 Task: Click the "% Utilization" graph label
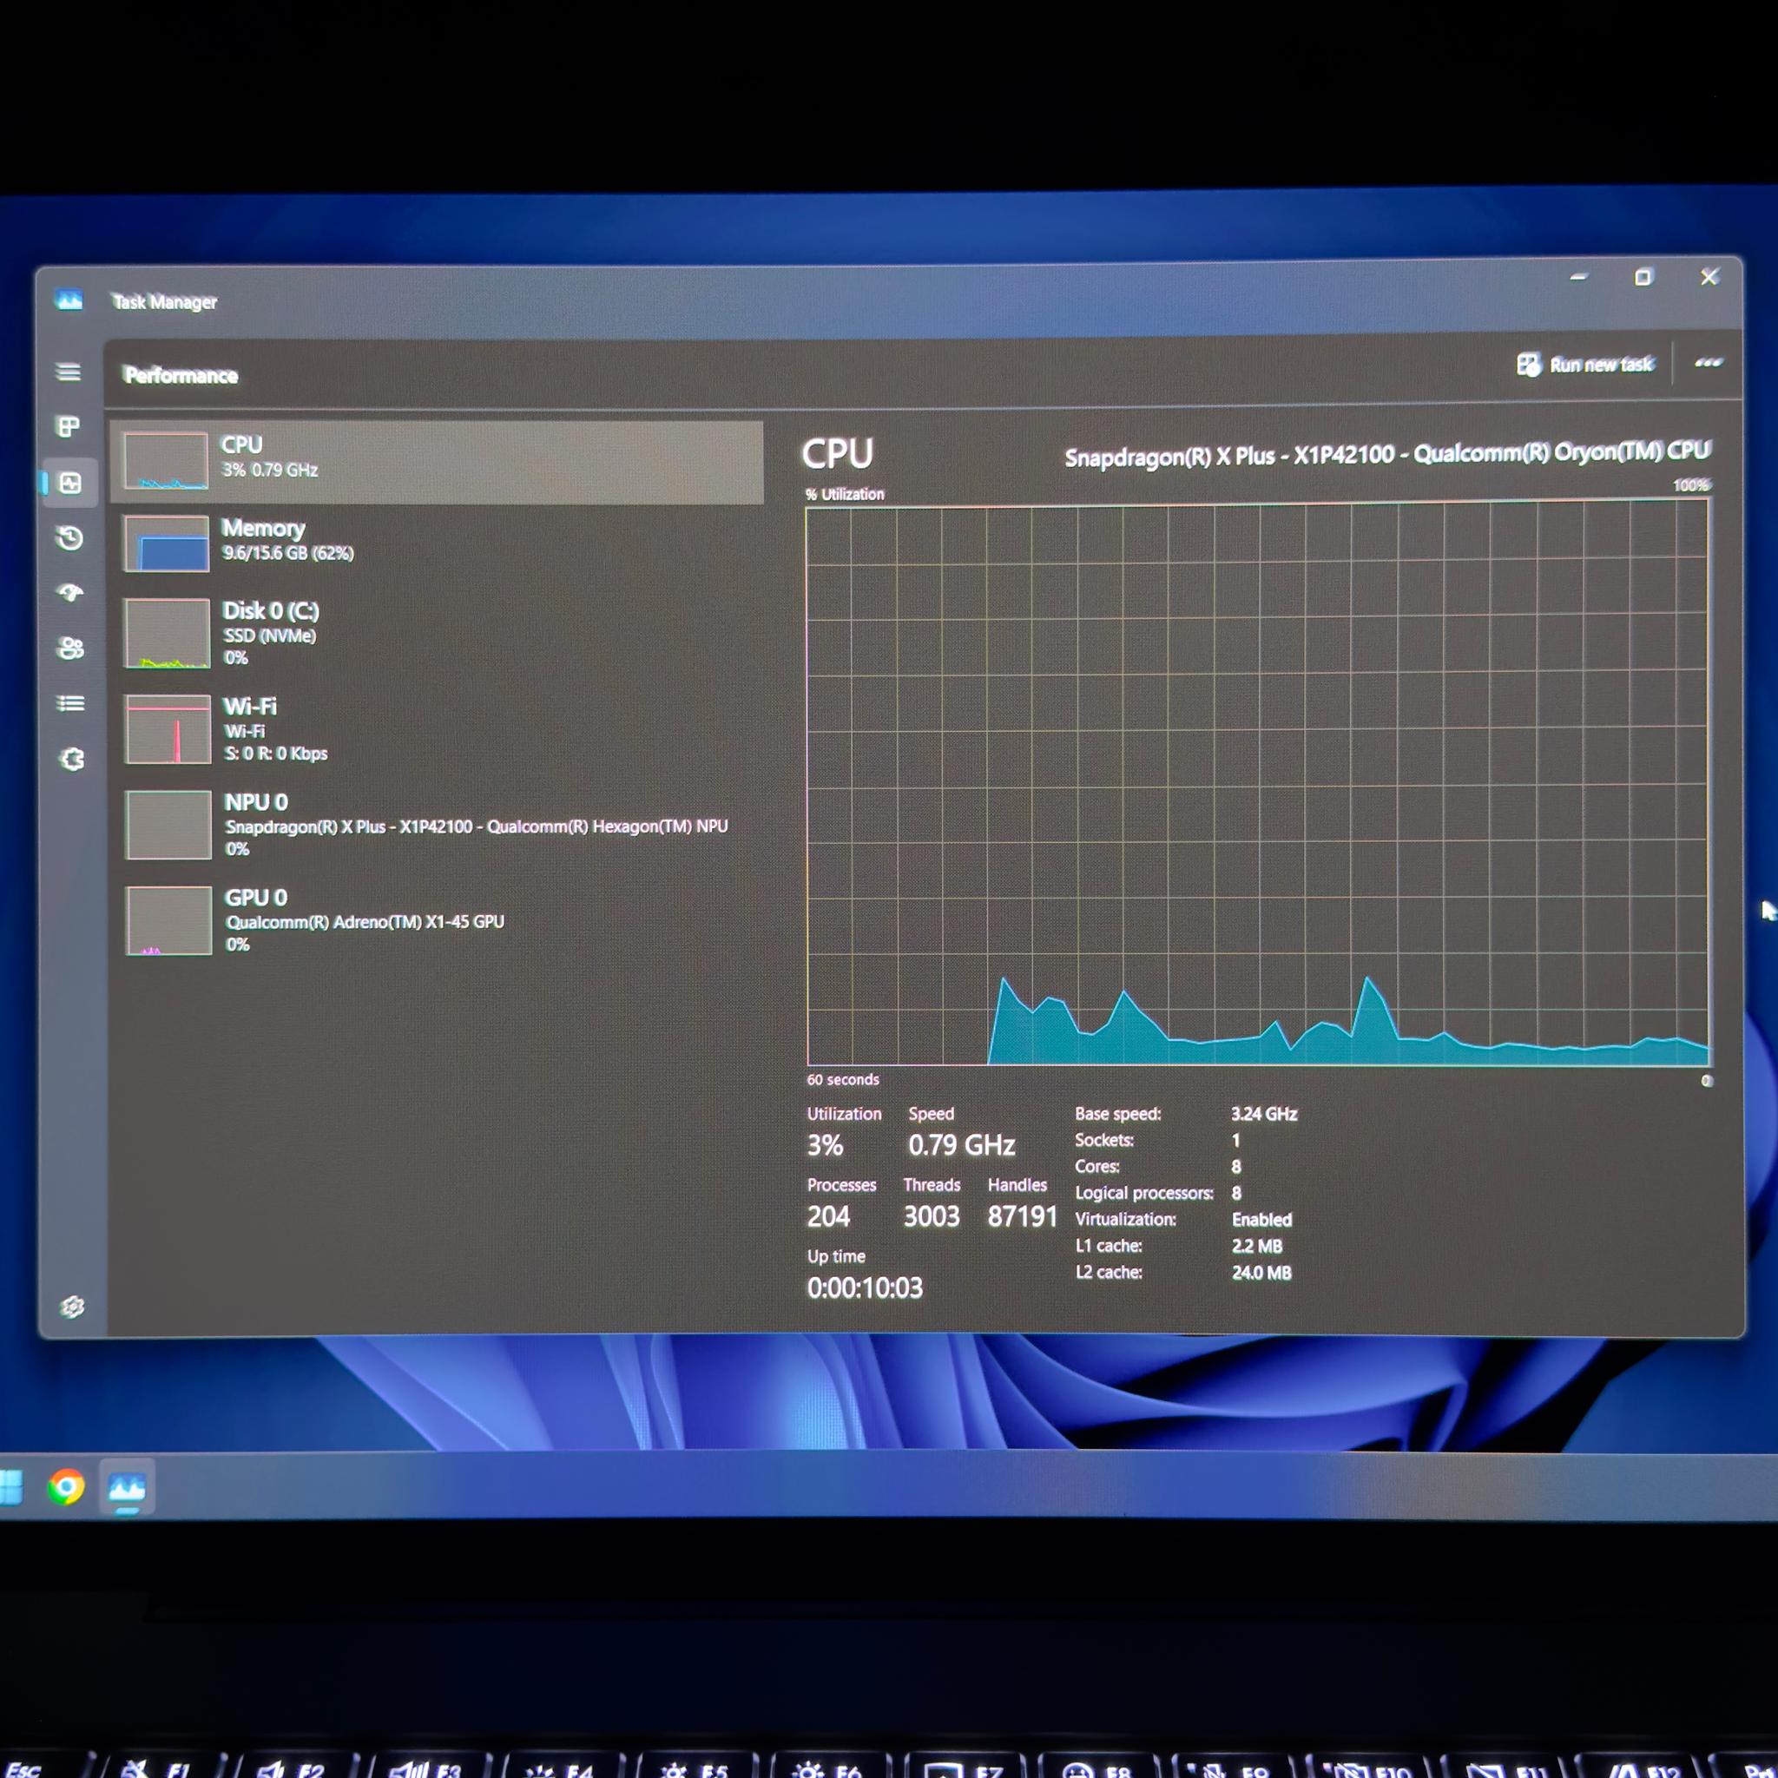coord(845,494)
